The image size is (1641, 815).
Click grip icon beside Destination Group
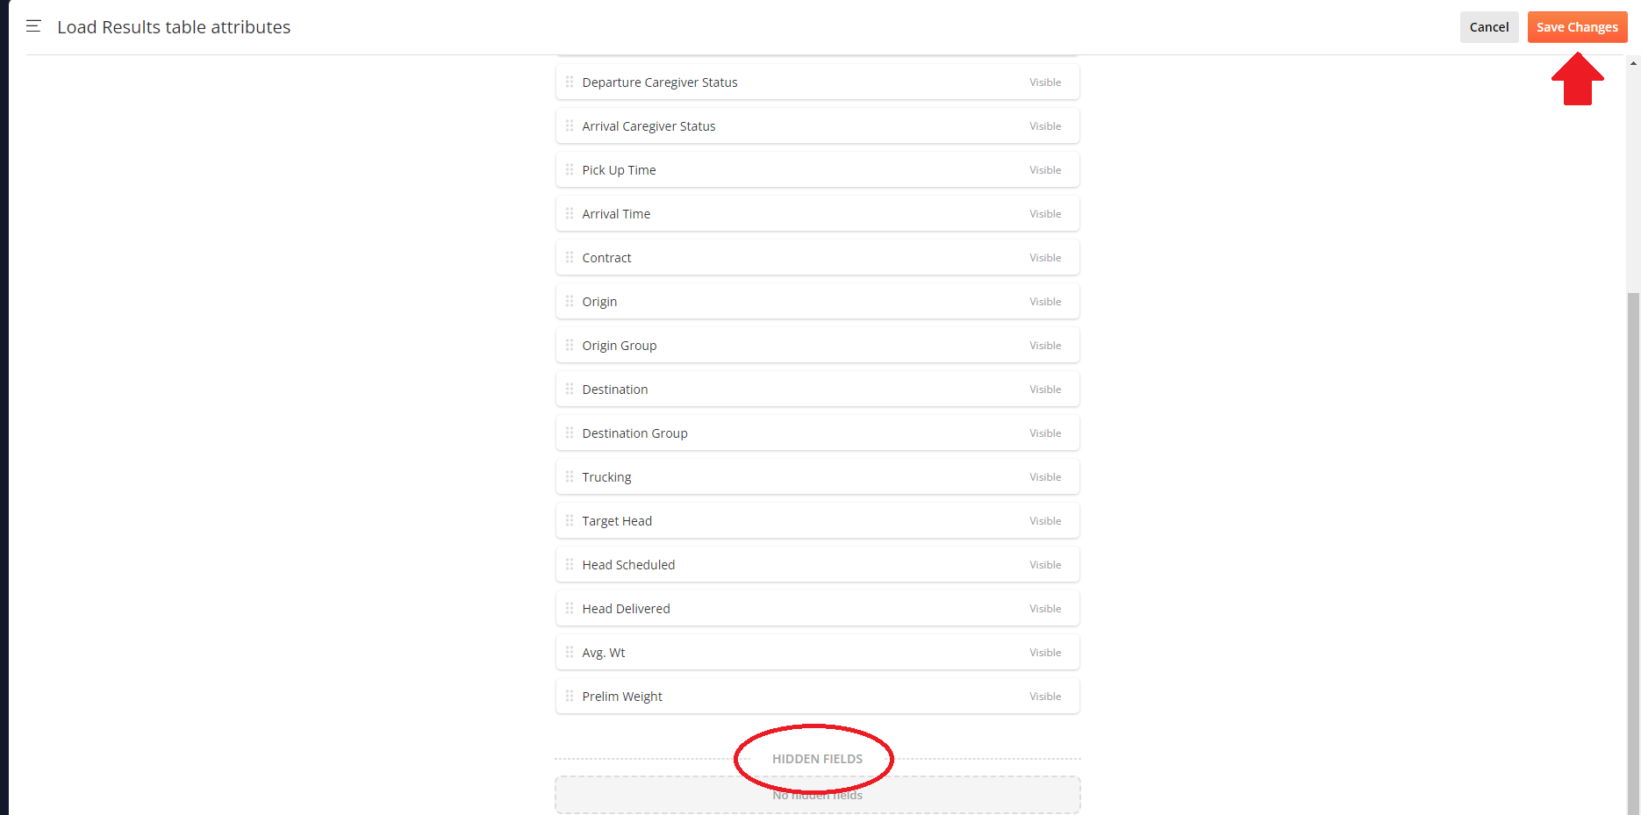pyautogui.click(x=570, y=433)
